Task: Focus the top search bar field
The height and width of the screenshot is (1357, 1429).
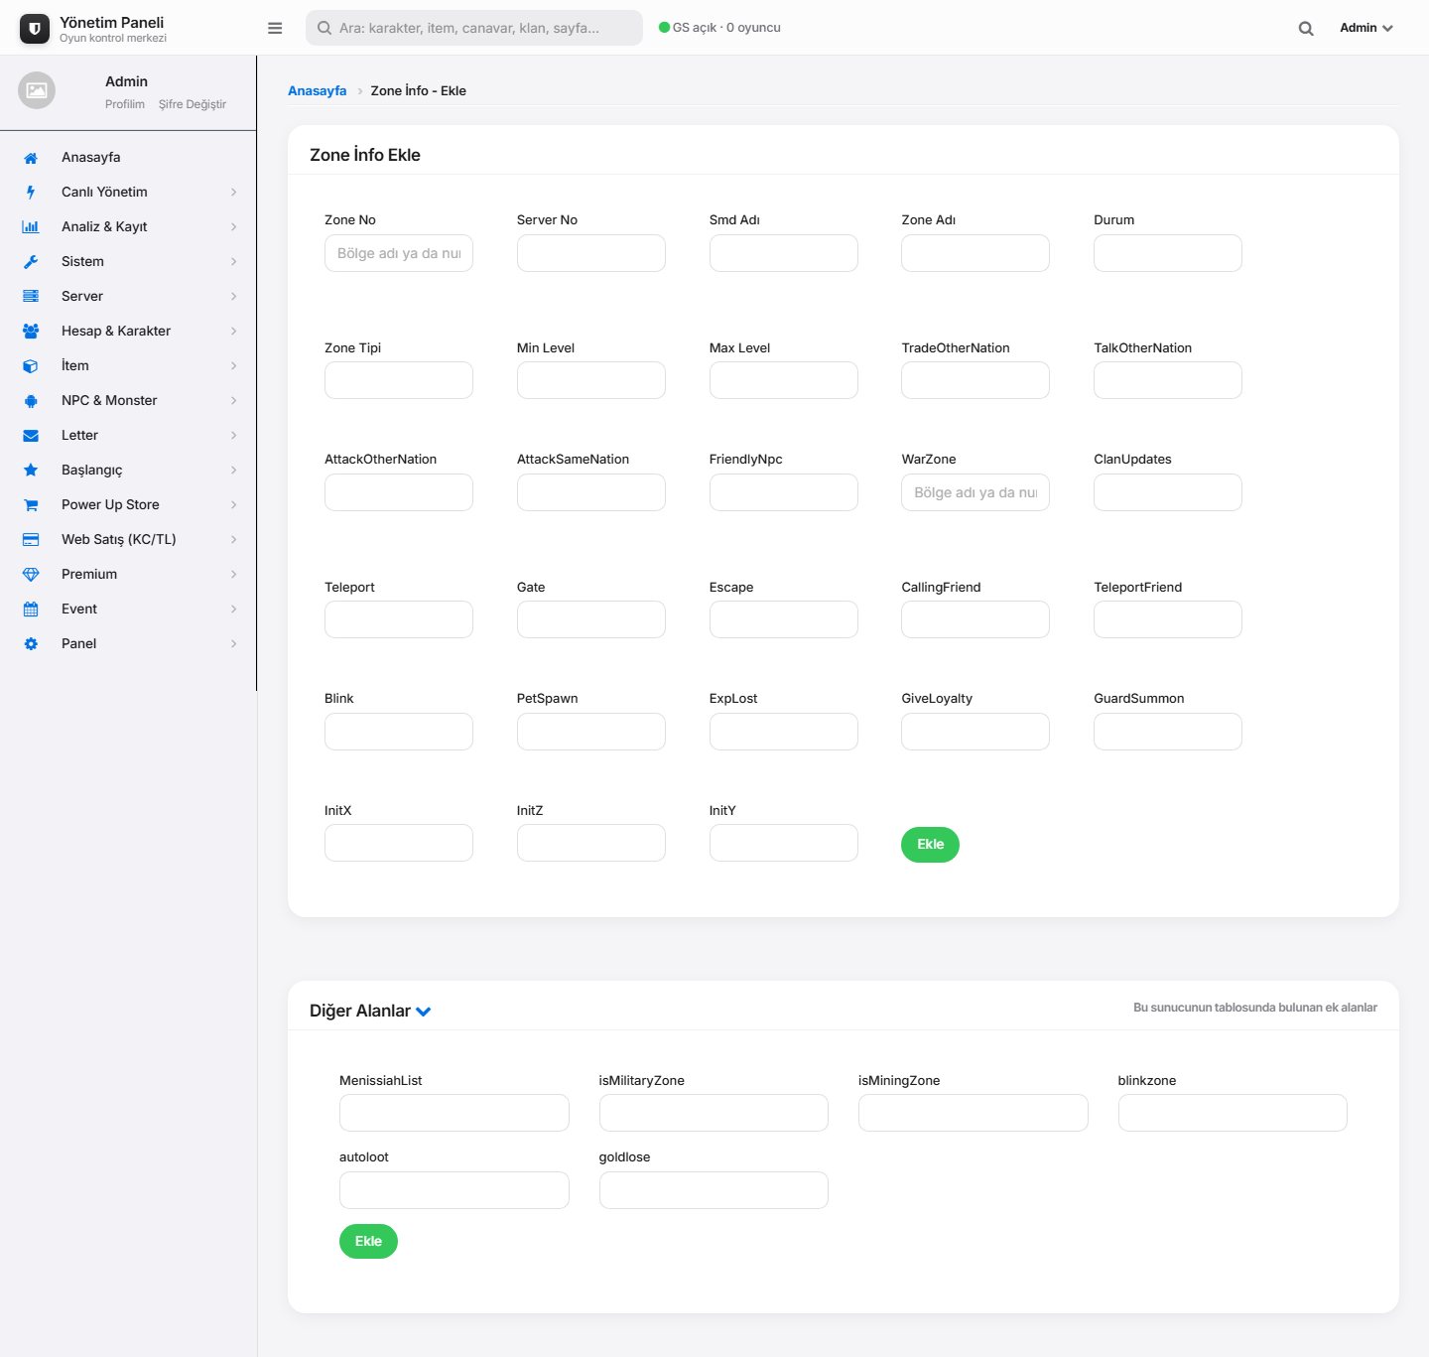Action: pos(474,28)
